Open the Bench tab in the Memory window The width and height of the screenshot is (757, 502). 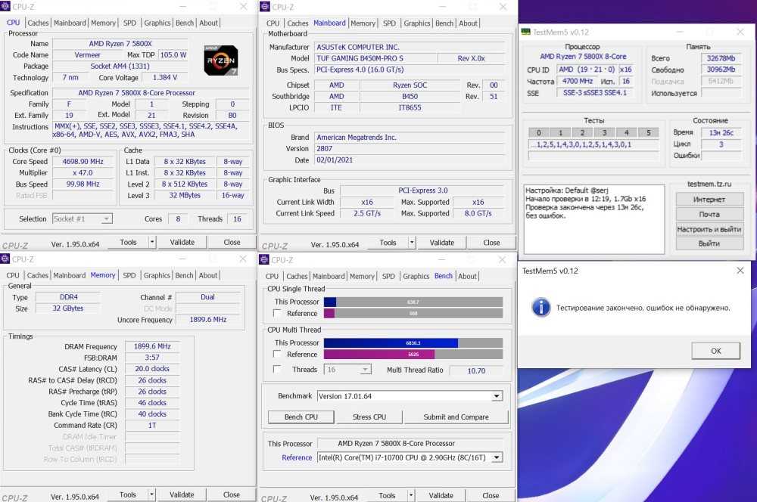coord(184,275)
